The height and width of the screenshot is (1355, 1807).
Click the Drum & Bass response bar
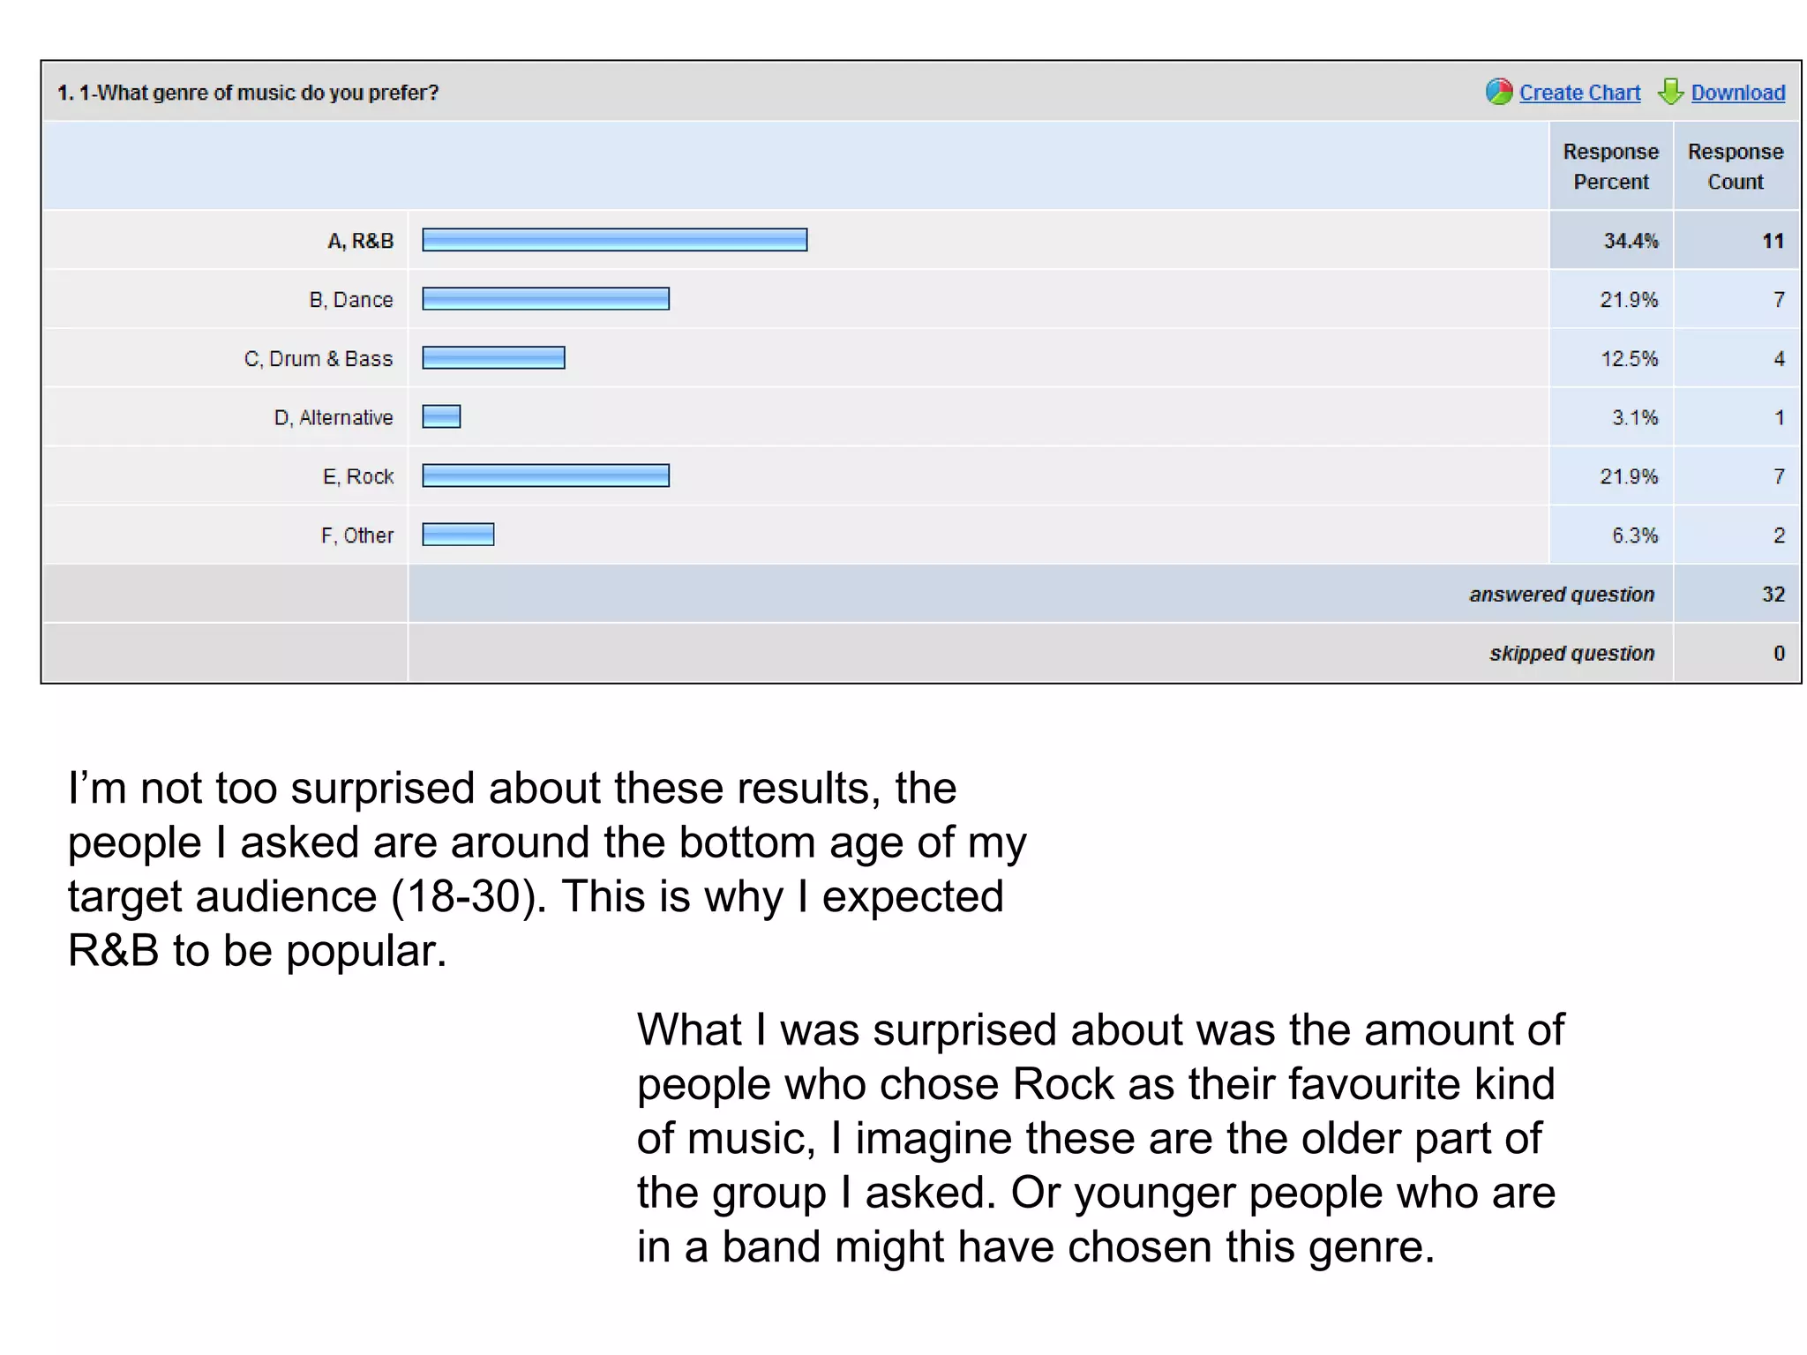pyautogui.click(x=494, y=357)
